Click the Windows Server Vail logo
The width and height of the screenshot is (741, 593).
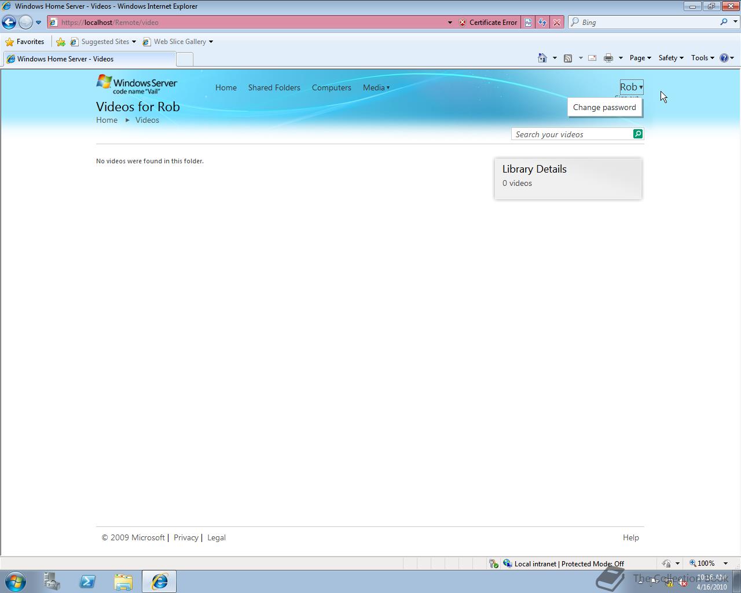pyautogui.click(x=137, y=84)
